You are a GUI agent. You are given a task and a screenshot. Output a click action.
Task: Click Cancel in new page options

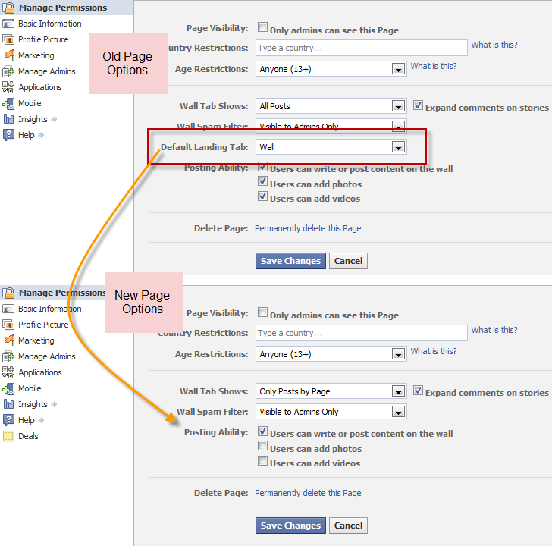pyautogui.click(x=348, y=526)
